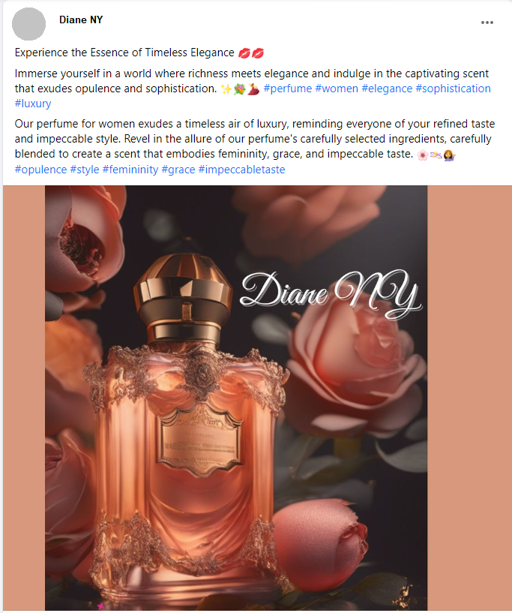Open the #women hashtag

337,89
